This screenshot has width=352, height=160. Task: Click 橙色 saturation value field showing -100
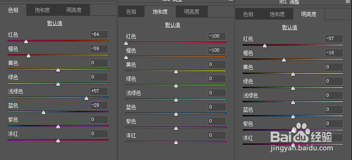point(217,50)
